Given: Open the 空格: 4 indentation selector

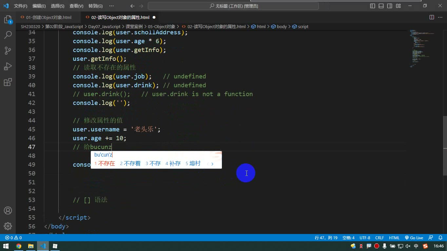Looking at the screenshot, I should pyautogui.click(x=348, y=238).
